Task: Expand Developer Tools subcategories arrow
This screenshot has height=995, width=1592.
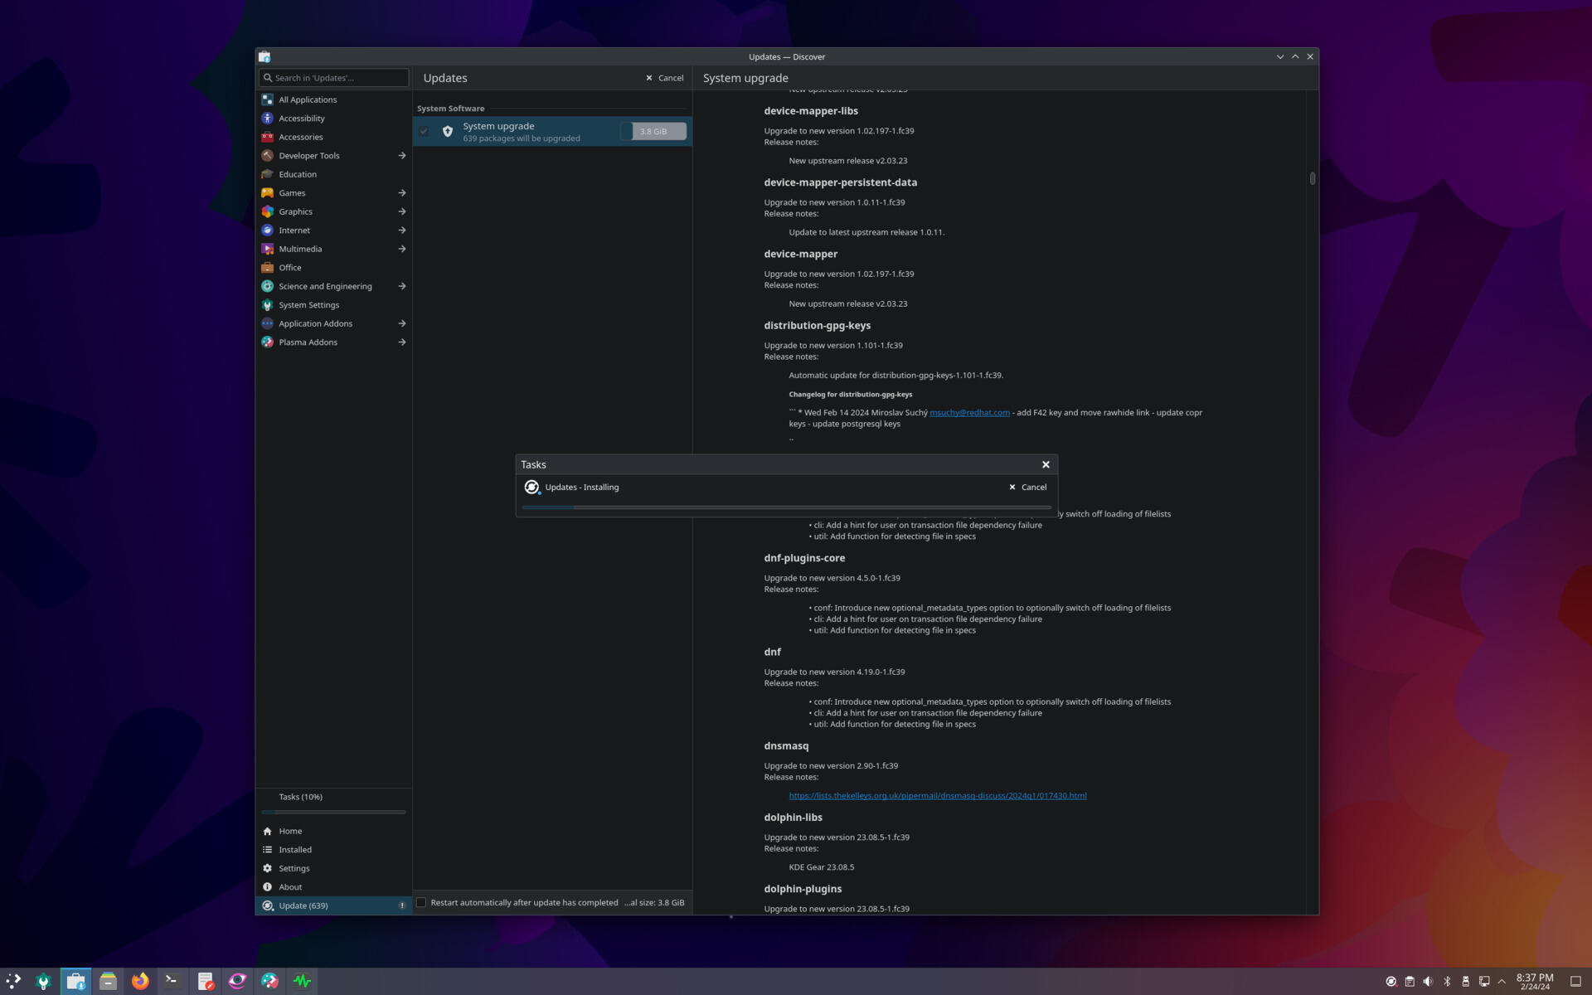Action: point(402,156)
